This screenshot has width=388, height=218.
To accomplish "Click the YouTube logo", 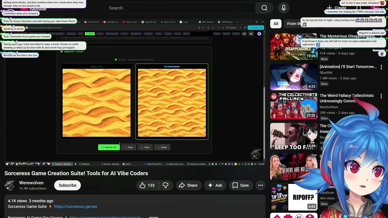I will [x=33, y=8].
